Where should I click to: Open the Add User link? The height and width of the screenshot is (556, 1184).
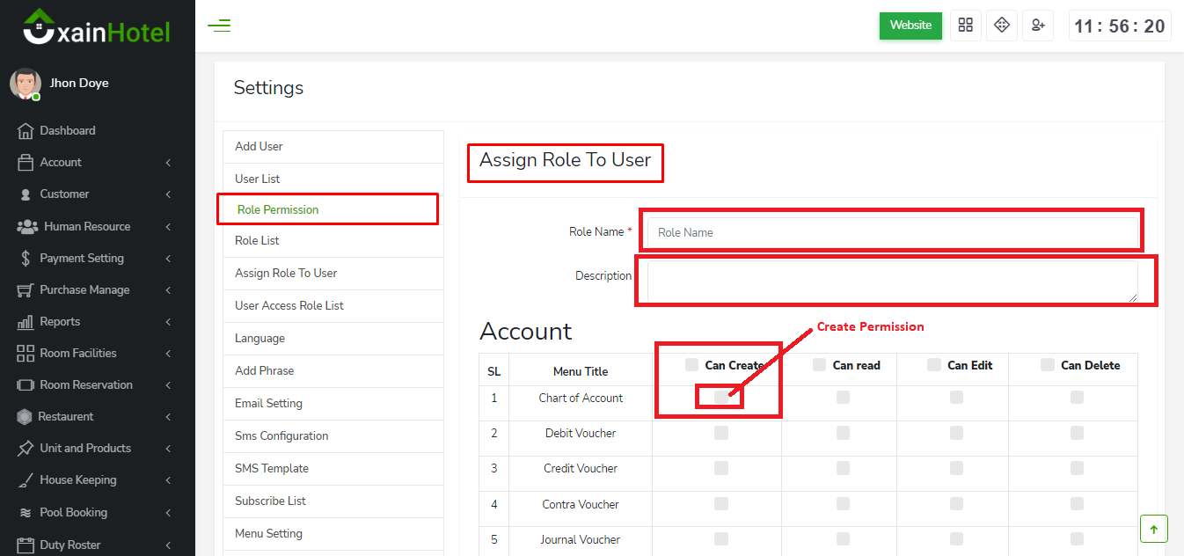click(259, 147)
